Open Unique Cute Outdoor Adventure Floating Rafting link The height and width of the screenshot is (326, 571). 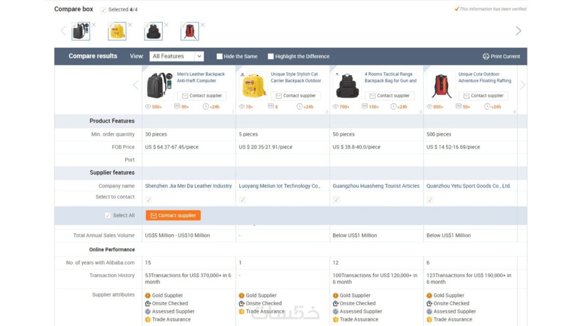tap(485, 78)
